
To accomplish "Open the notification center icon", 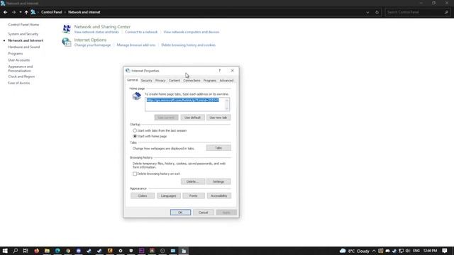I will click(445, 251).
